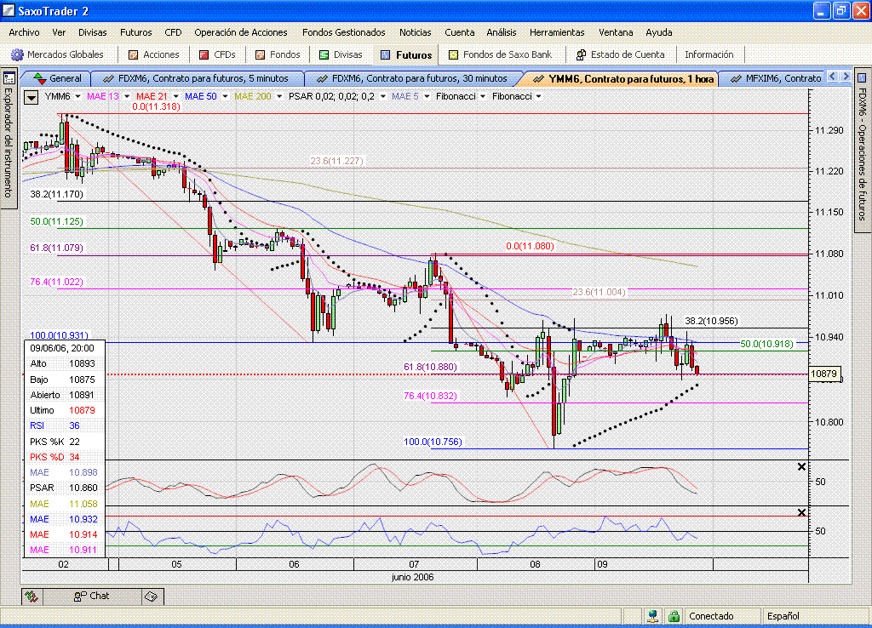Viewport: 872px width, 628px height.
Task: Click the 100.0(10.756) Fibonacci label
Action: 433,442
